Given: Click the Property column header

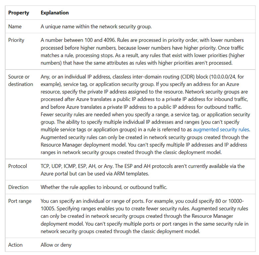Looking at the screenshot, I should coord(19,13).
